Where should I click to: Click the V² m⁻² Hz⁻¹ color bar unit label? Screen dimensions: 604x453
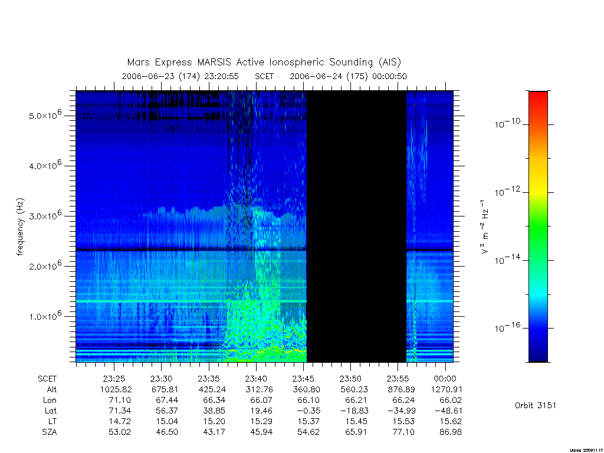484,227
